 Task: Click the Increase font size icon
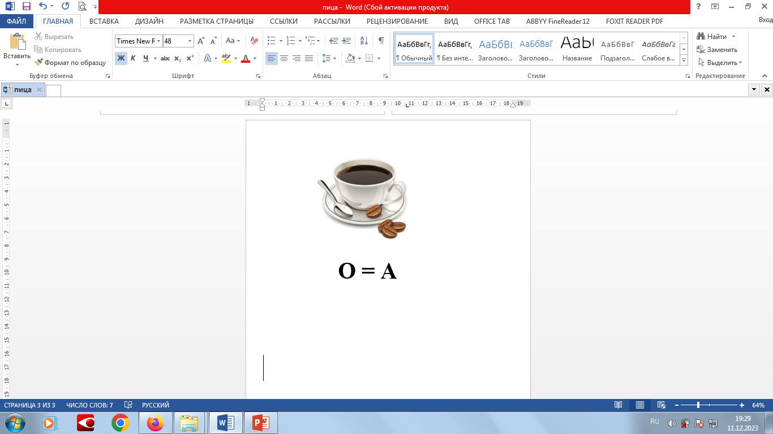[201, 41]
